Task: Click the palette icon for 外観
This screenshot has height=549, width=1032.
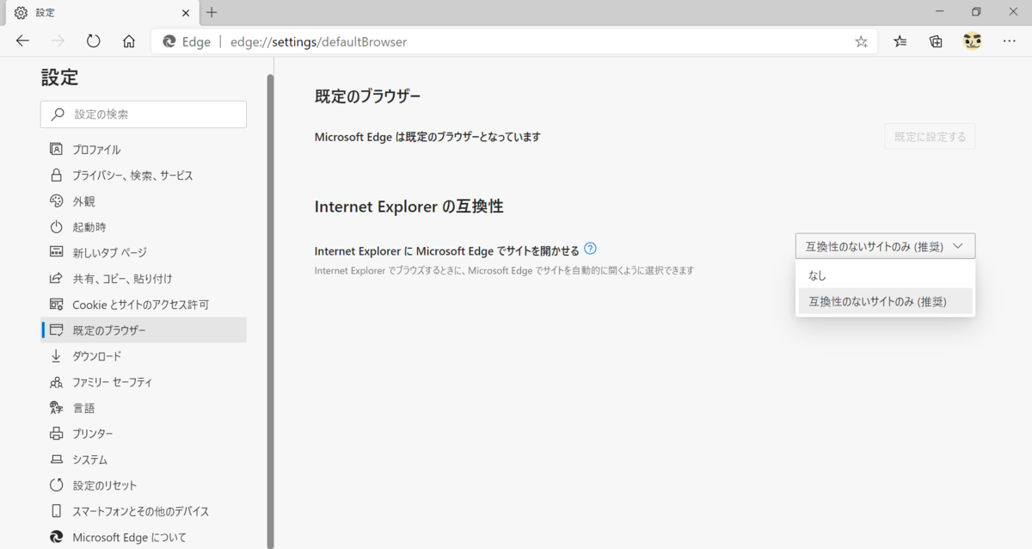Action: [x=57, y=200]
